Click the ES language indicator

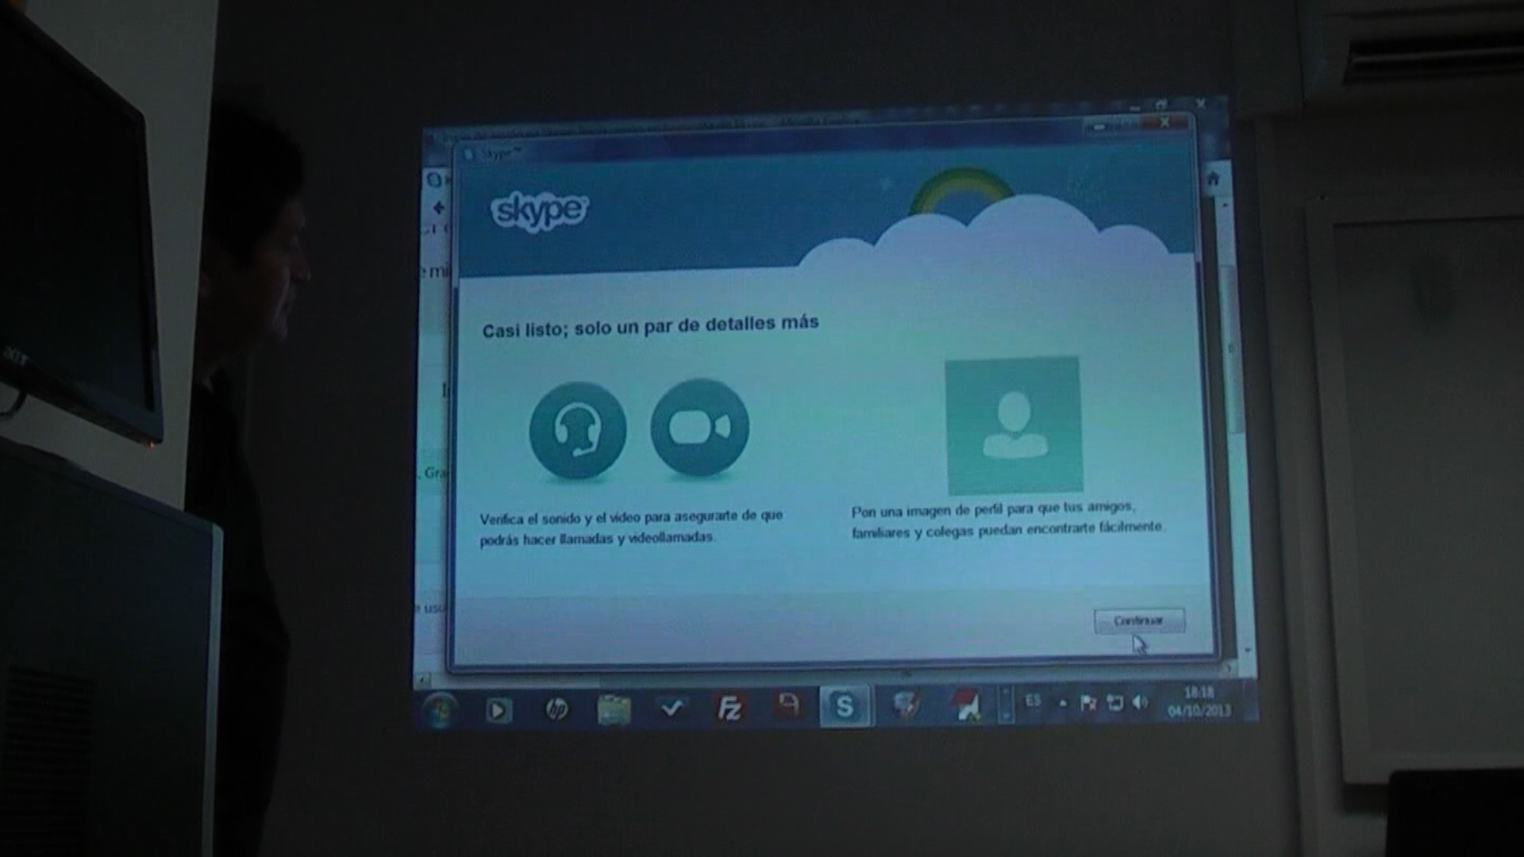click(x=1033, y=701)
